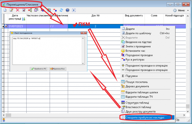Viewport: 192px width, 124px height.
Task: Click the blue refresh arrows icon
Action: click(x=61, y=10)
